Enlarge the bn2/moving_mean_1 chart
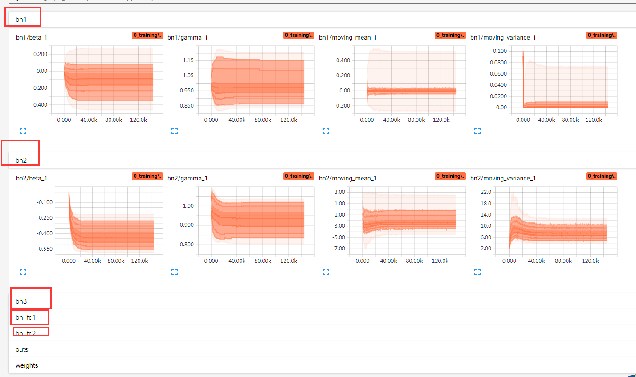636x377 pixels. pyautogui.click(x=326, y=272)
